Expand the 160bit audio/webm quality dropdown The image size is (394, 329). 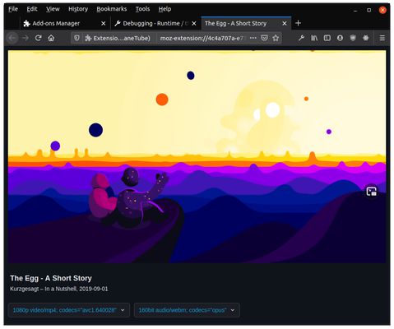187,310
